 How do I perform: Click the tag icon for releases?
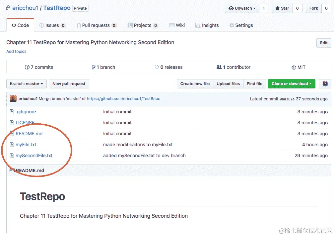pos(157,67)
